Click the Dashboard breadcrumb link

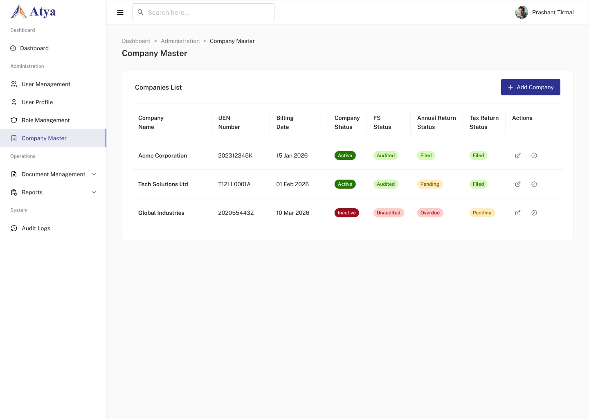coord(136,41)
